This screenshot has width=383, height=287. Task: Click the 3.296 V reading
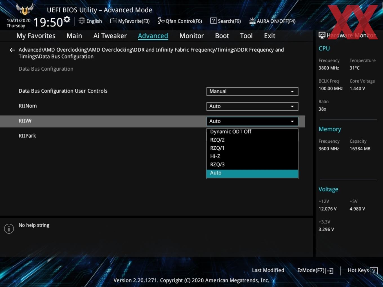pyautogui.click(x=326, y=230)
